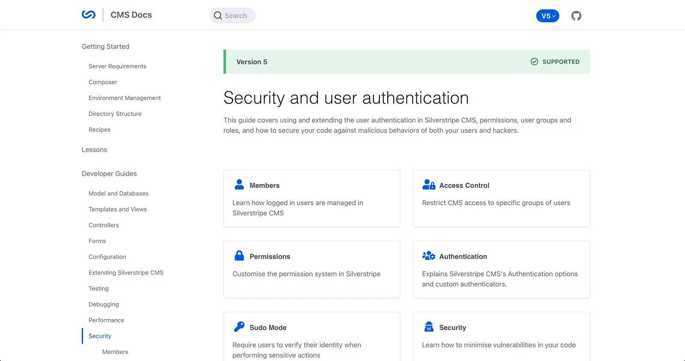The image size is (685, 361).
Task: Open Members under Security in sidebar
Action: point(115,352)
